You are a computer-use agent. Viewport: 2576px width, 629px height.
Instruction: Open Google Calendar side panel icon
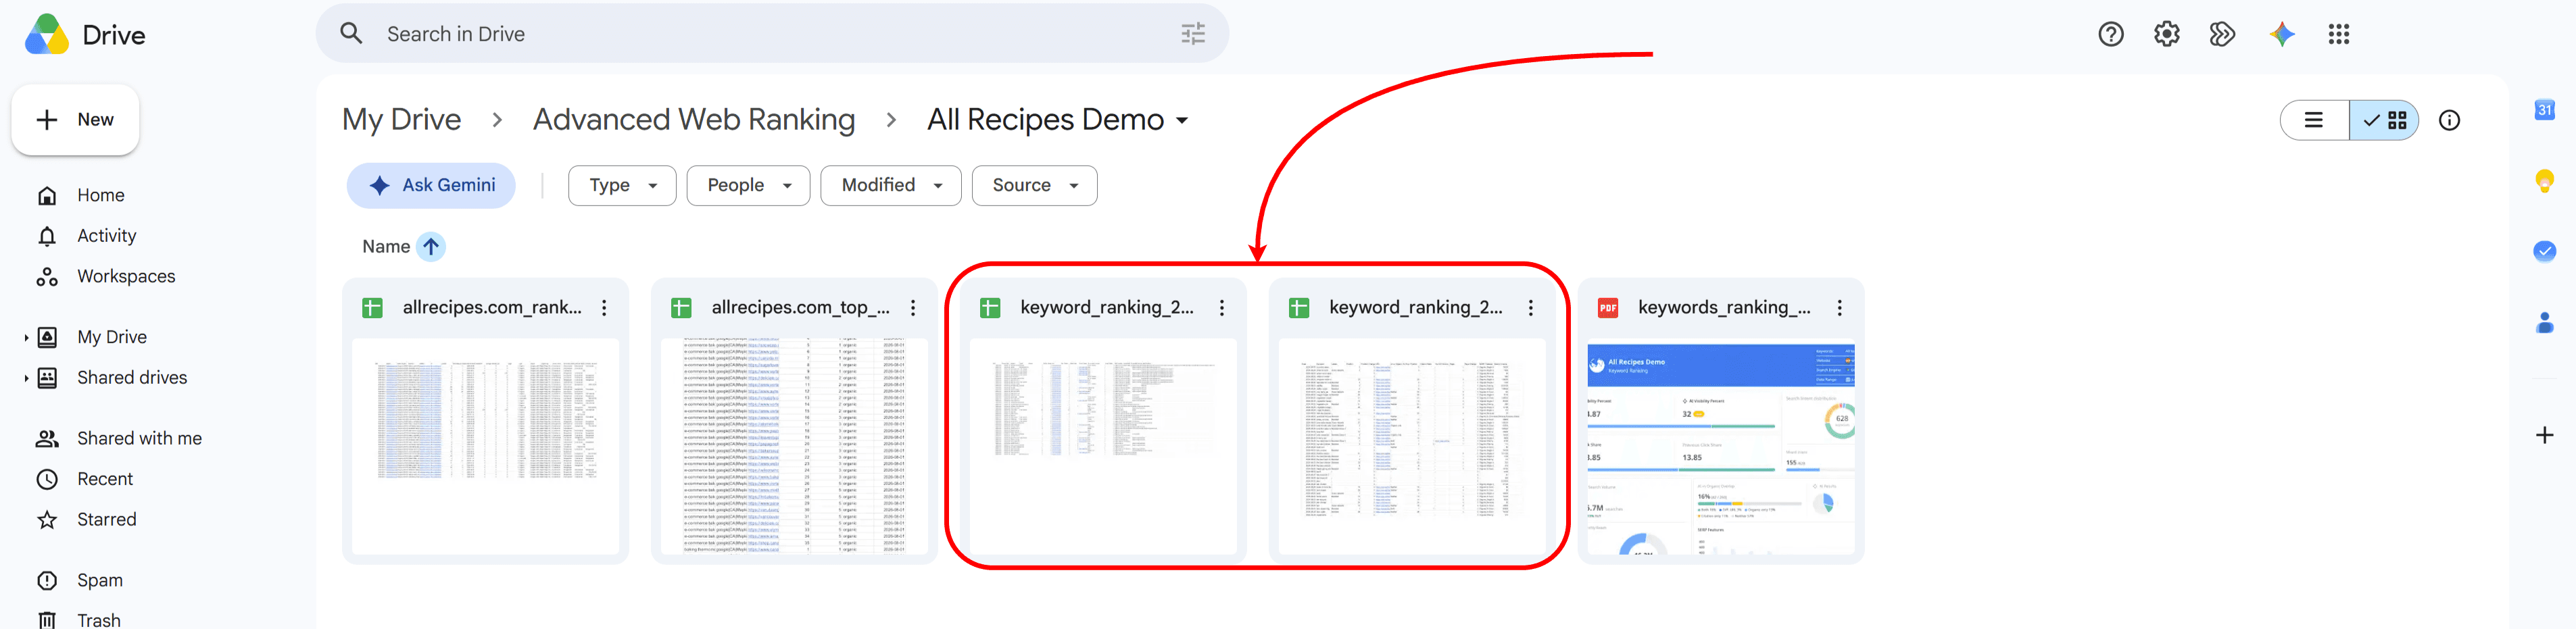2544,110
